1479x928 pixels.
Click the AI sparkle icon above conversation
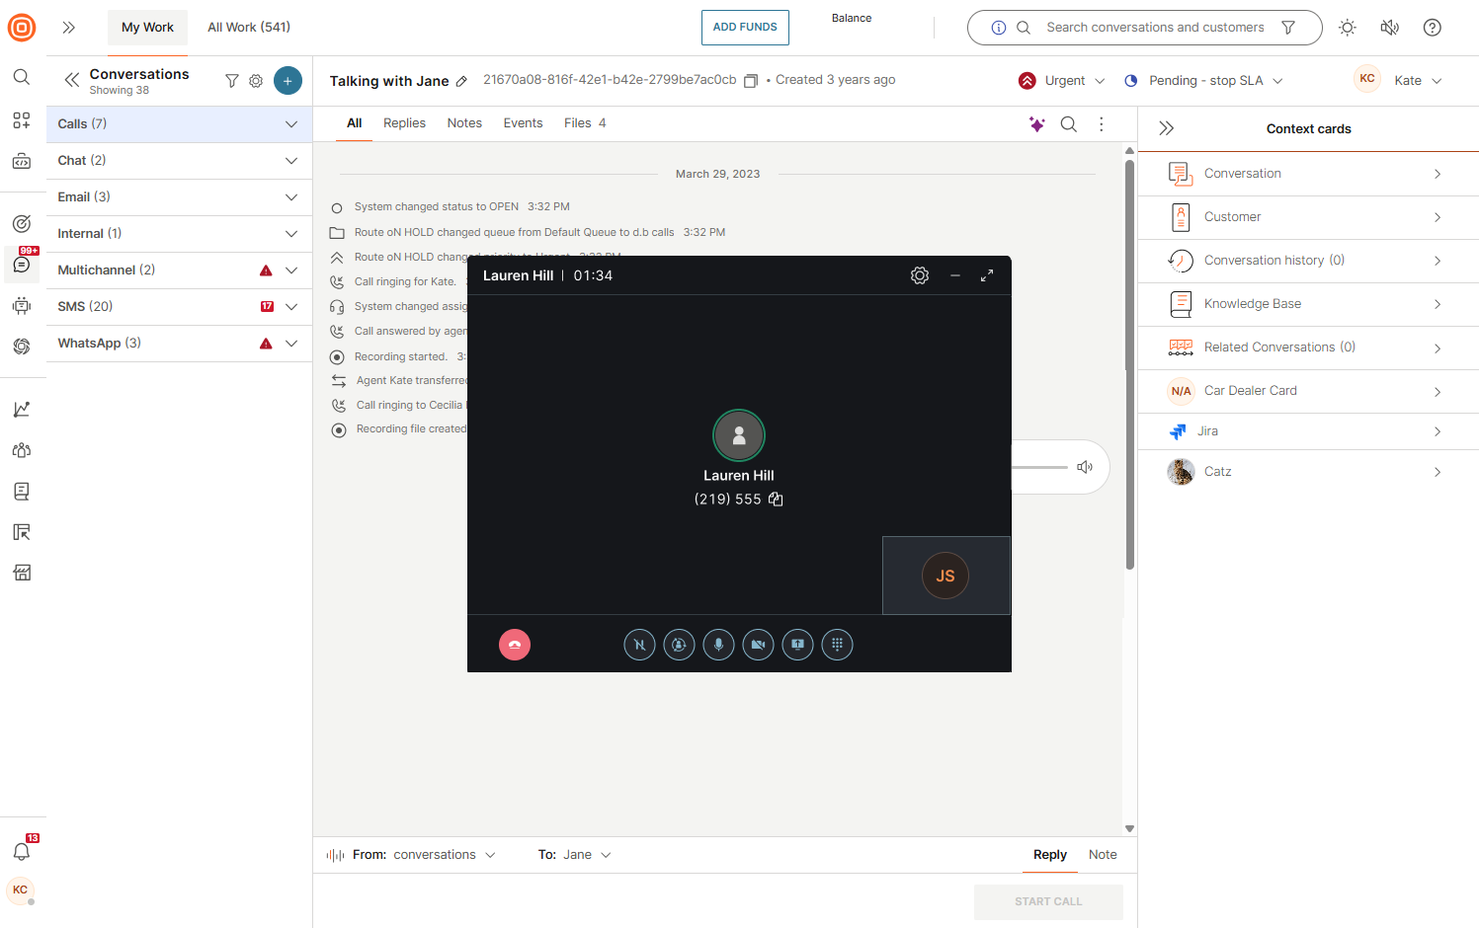click(x=1036, y=124)
